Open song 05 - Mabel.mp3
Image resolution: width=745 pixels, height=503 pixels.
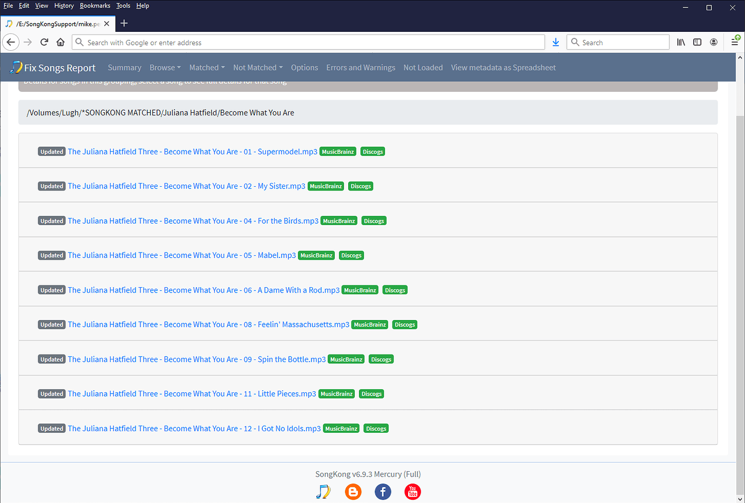tap(181, 255)
